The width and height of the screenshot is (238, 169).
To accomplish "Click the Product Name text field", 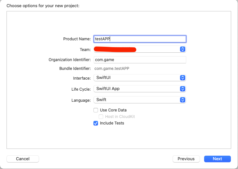I will (x=140, y=39).
